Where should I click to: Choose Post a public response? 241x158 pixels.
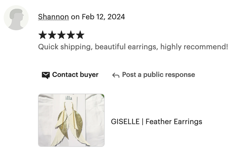coord(158,75)
